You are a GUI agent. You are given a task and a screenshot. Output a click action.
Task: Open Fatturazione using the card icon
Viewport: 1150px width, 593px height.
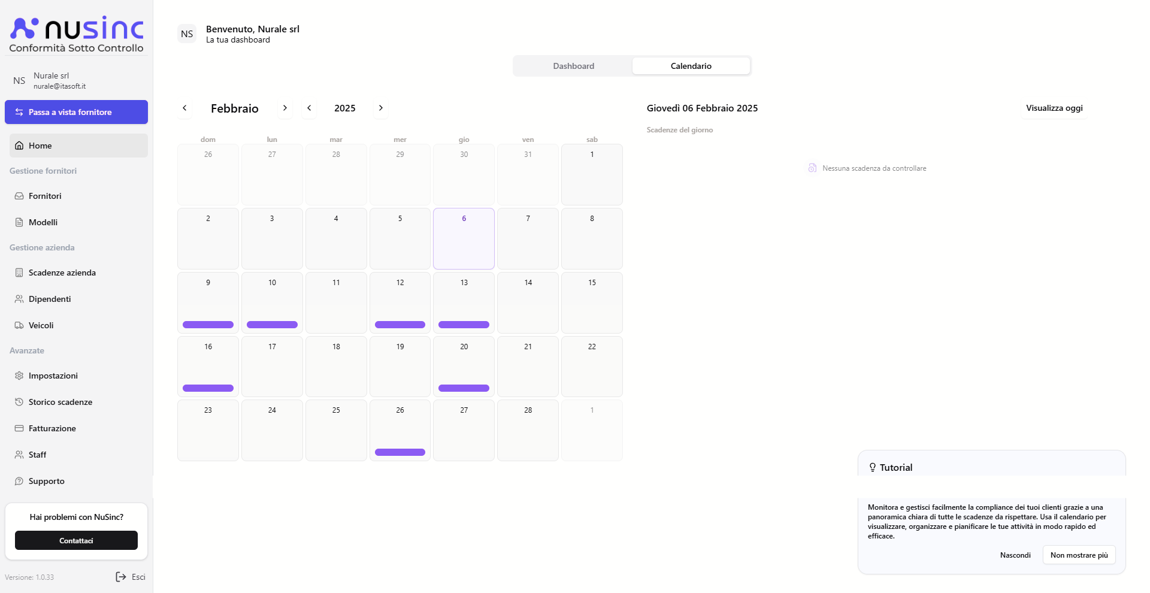19,428
